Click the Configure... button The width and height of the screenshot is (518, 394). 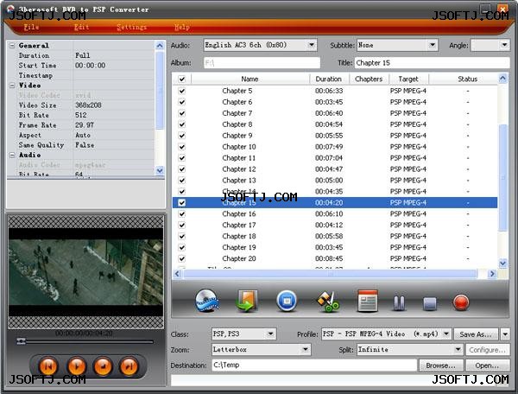(487, 350)
